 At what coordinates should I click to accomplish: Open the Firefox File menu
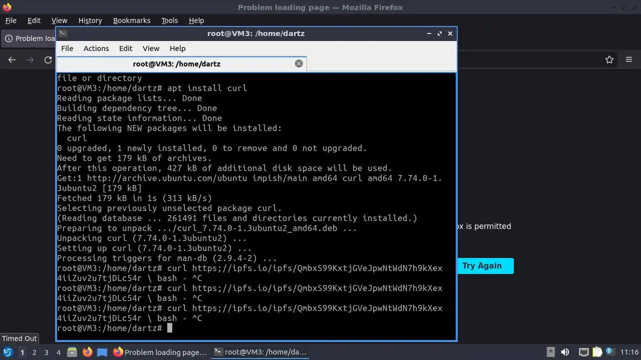tap(11, 20)
